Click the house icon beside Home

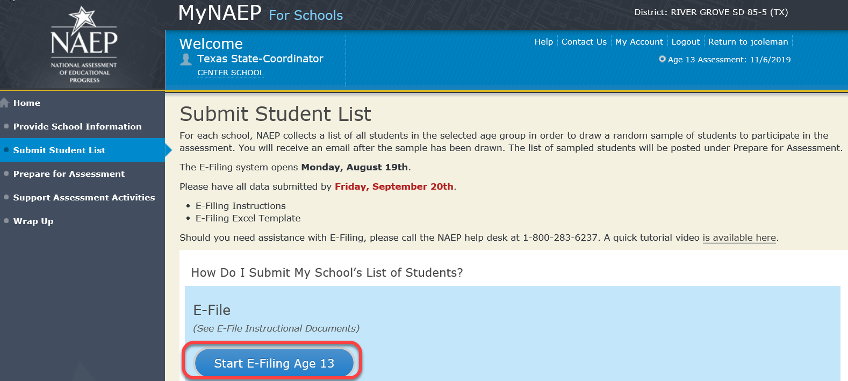pos(5,103)
